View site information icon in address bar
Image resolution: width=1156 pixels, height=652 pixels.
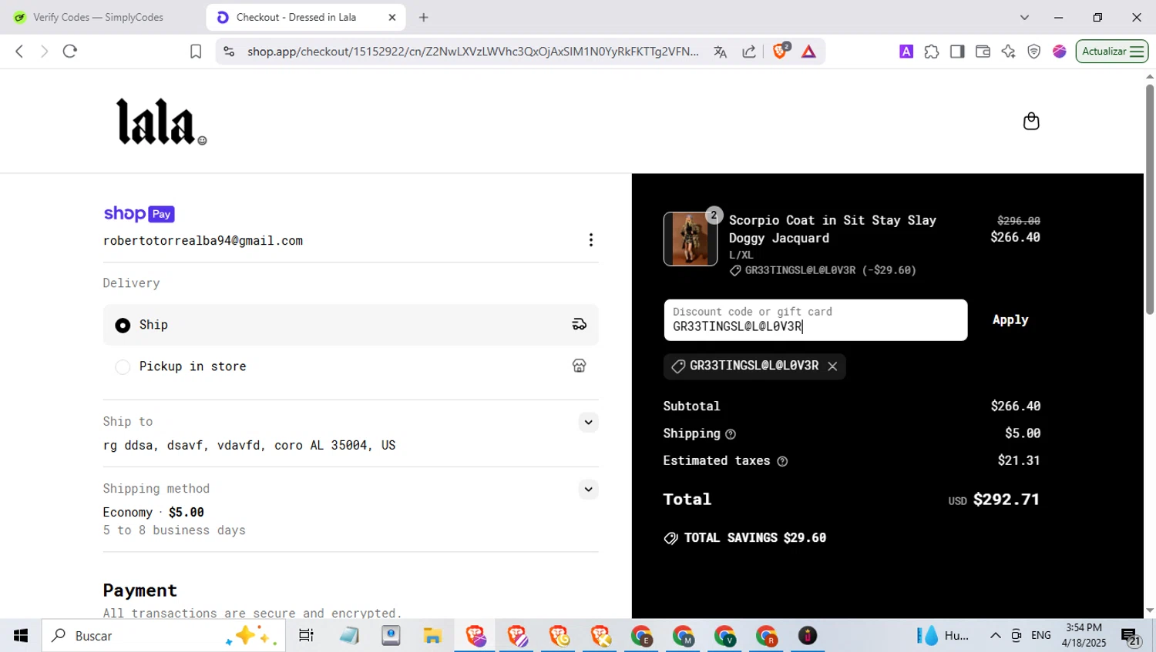click(x=229, y=52)
